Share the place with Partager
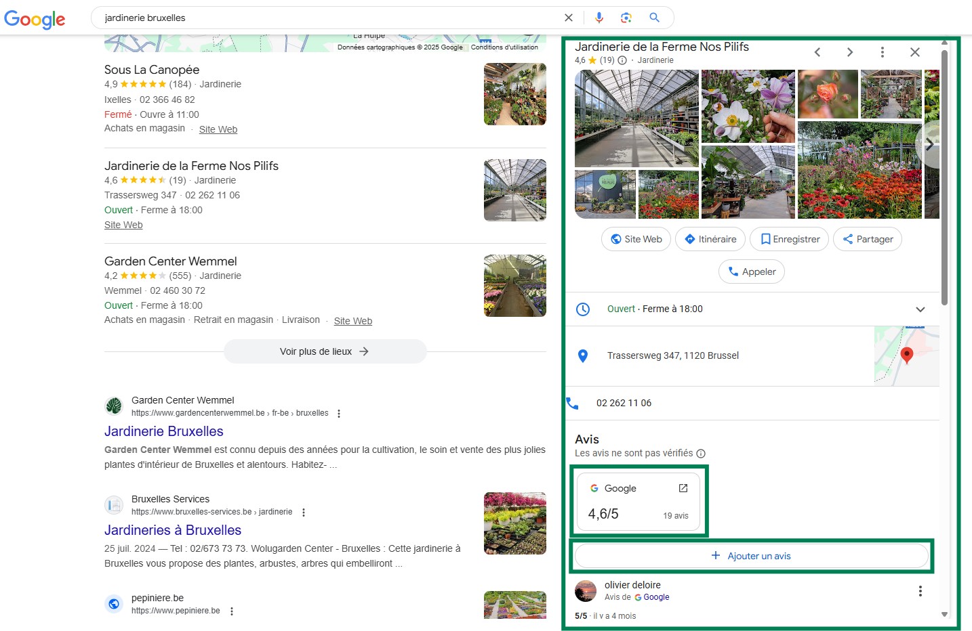 pos(868,239)
